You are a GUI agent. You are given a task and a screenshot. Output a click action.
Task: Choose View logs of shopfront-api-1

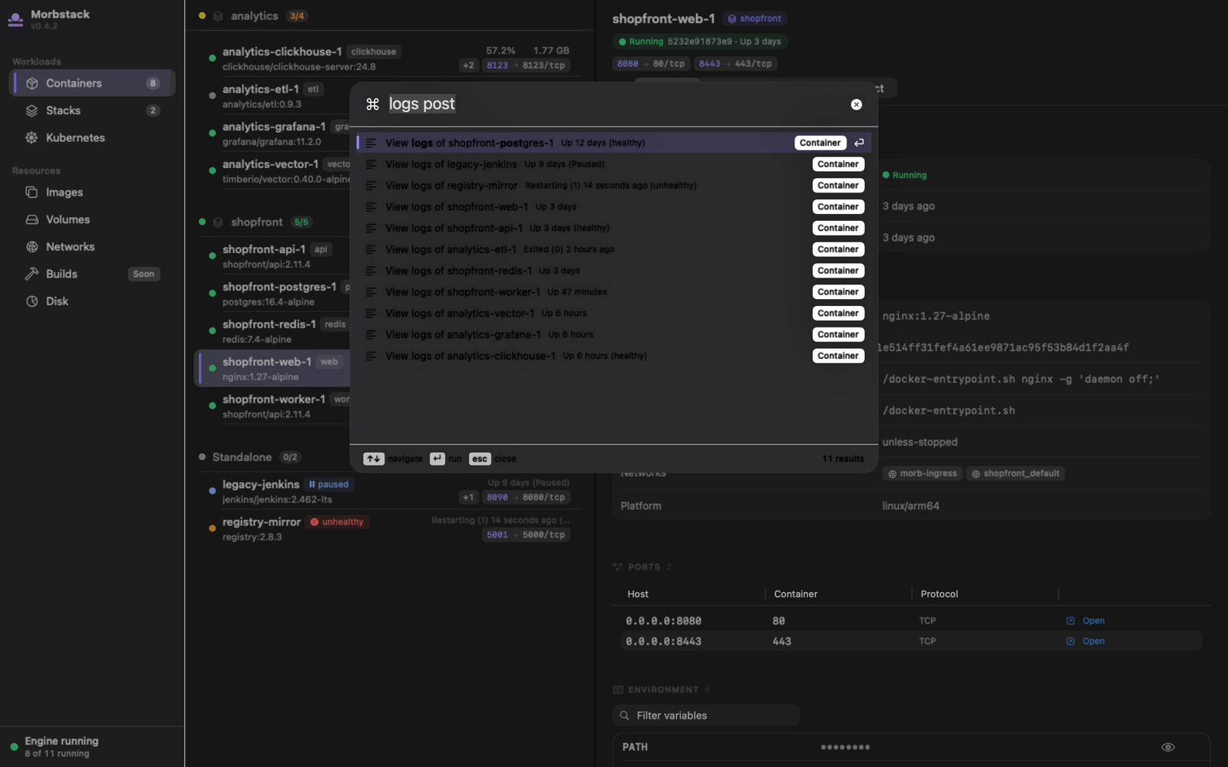tap(614, 228)
